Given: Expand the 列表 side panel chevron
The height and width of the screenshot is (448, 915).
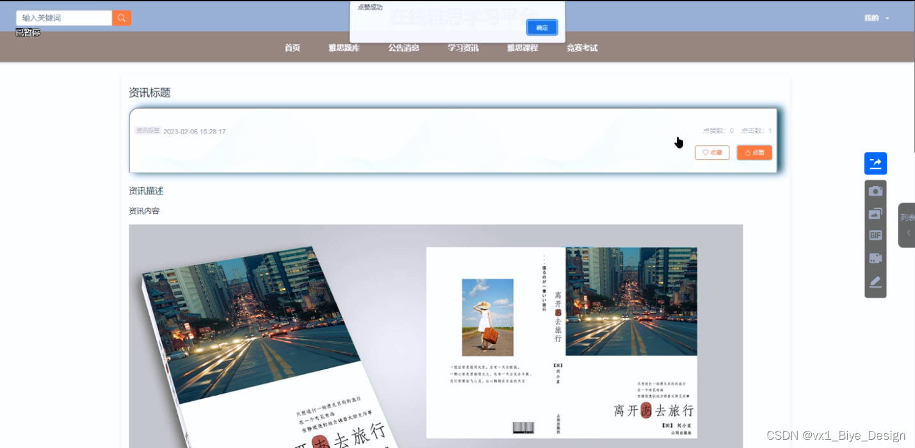Looking at the screenshot, I should tap(908, 233).
